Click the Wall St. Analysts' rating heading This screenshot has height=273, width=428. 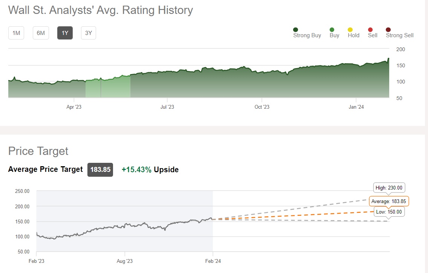coord(101,10)
